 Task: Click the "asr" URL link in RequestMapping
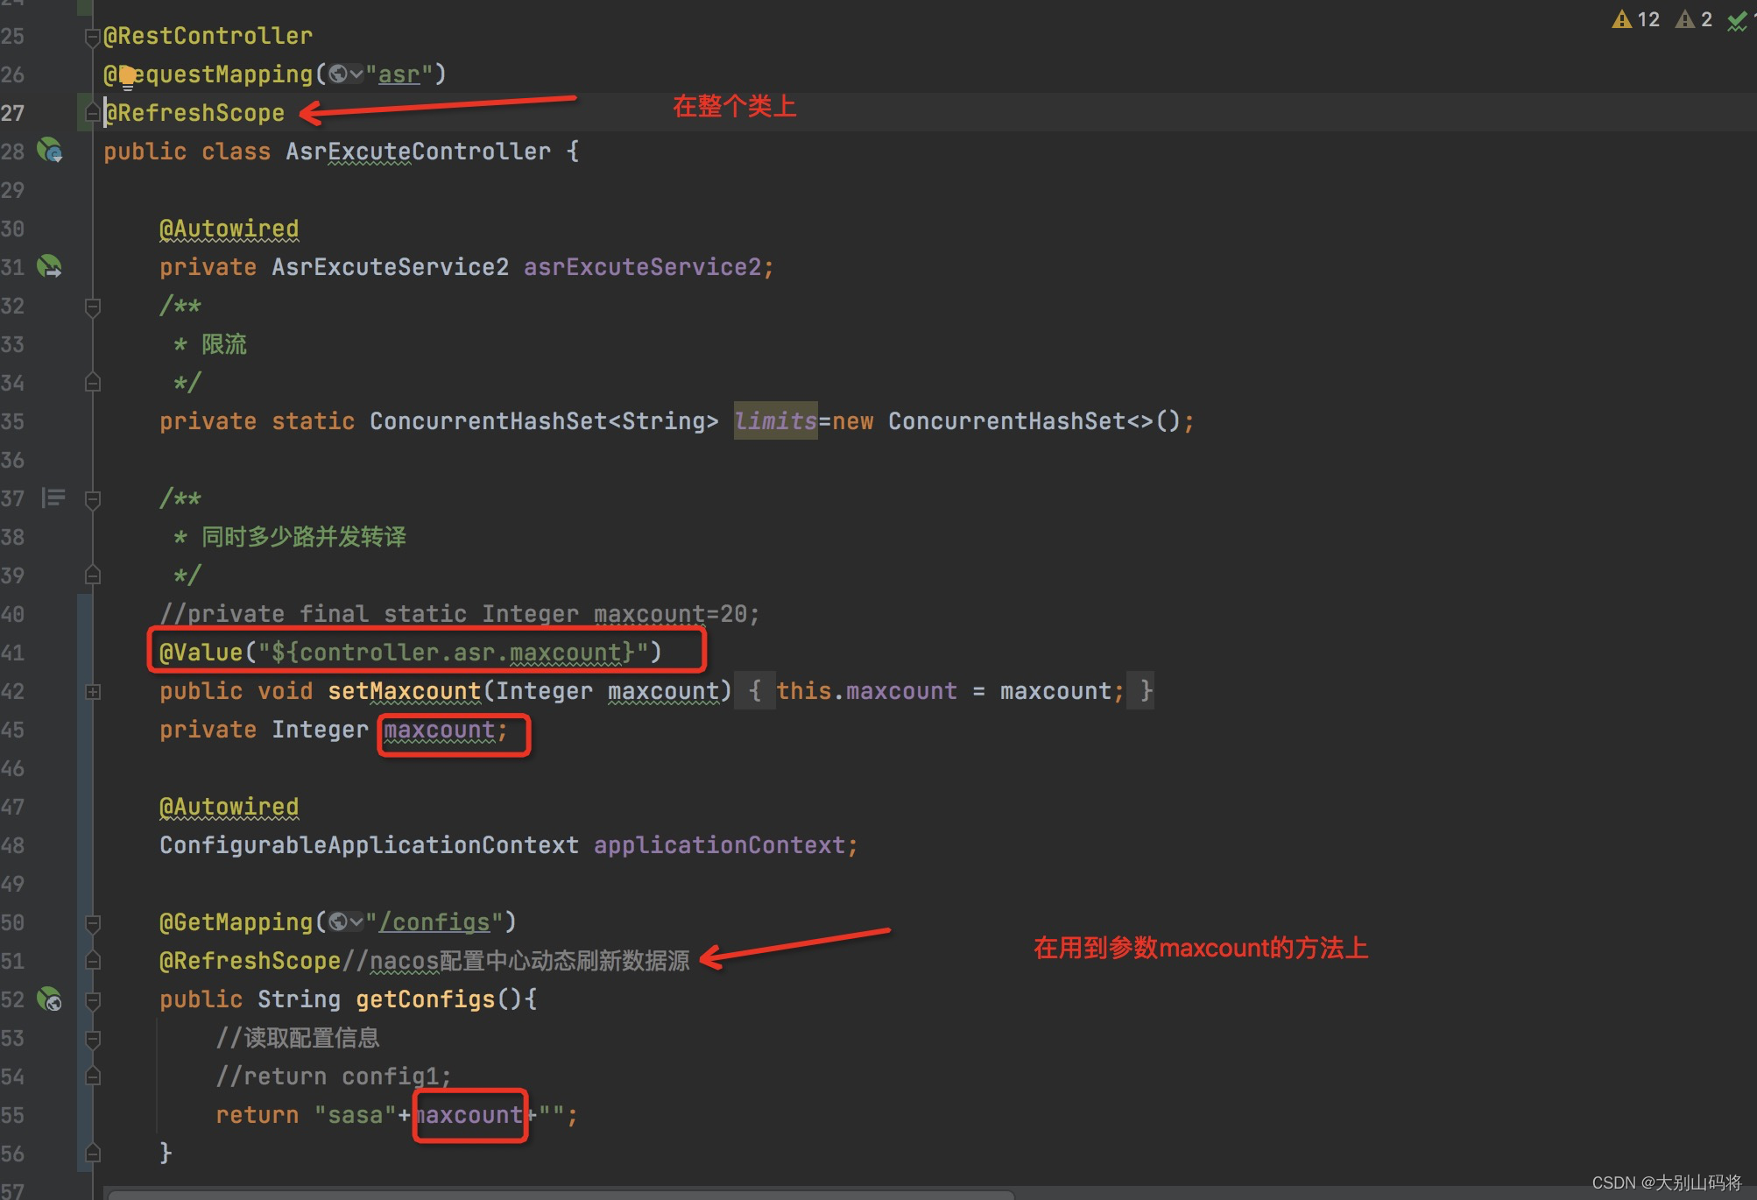pos(399,75)
